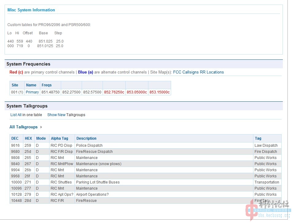Sort by Alpha Tag column header

(59, 138)
